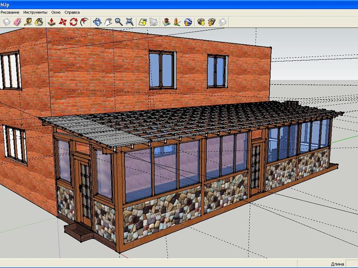Select the Move tool with red arrows
Screen dimensions: 358x268
tap(62, 21)
